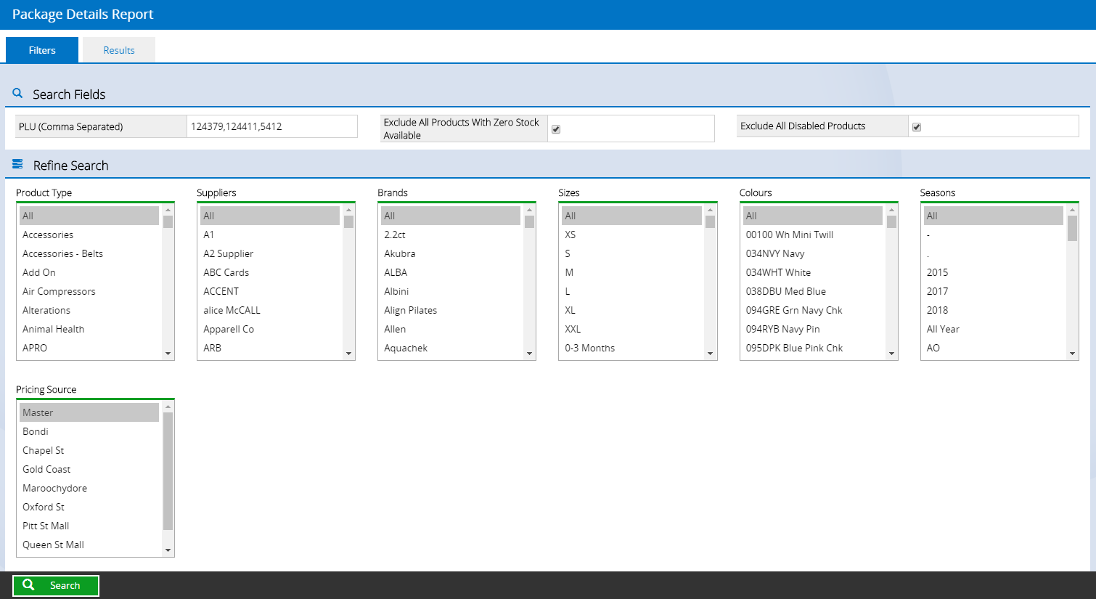Choose Add On product type
The width and height of the screenshot is (1096, 599).
(x=89, y=272)
